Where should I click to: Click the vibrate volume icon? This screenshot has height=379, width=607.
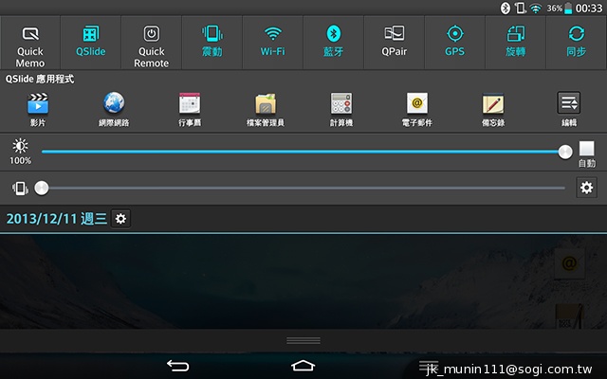pos(20,189)
